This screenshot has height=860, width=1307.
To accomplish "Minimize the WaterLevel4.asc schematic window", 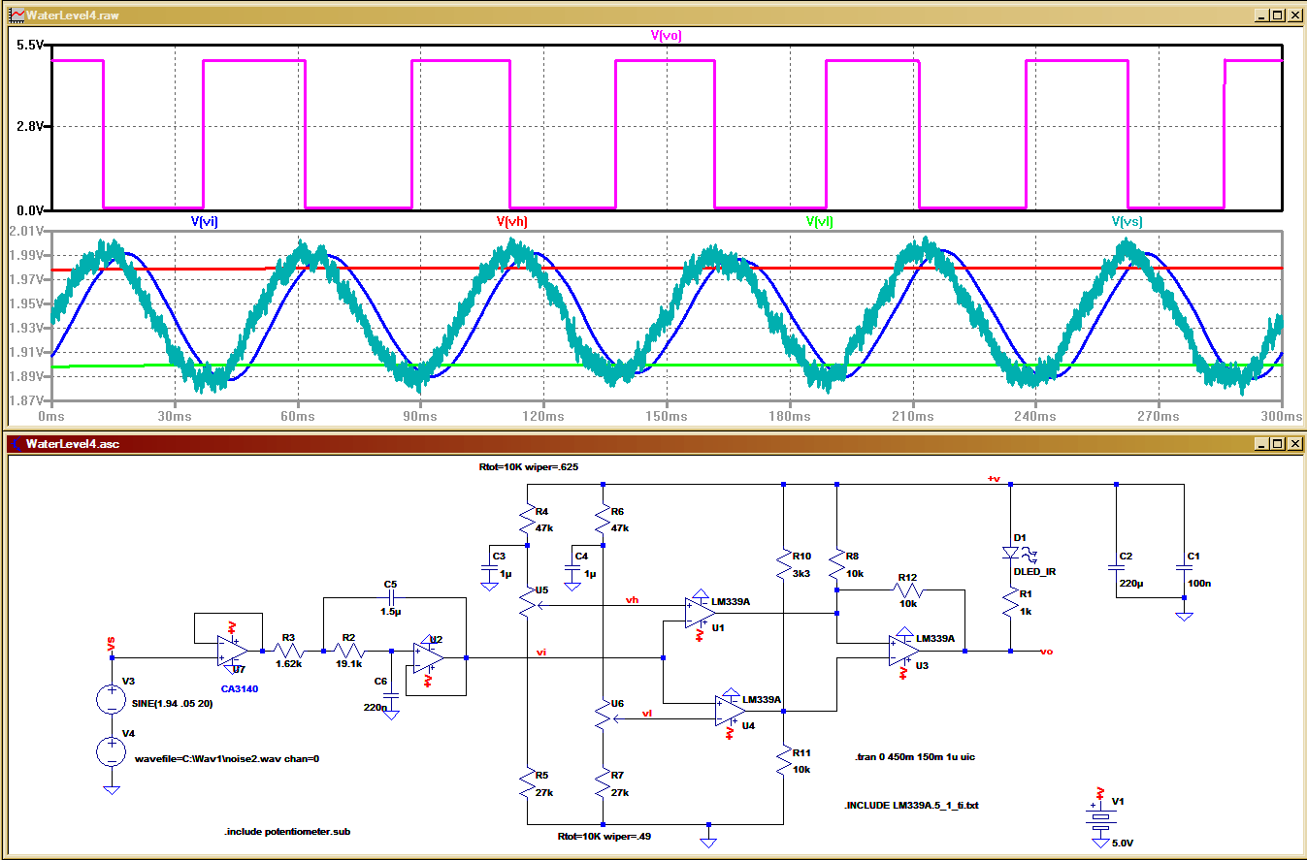I will point(1260,444).
